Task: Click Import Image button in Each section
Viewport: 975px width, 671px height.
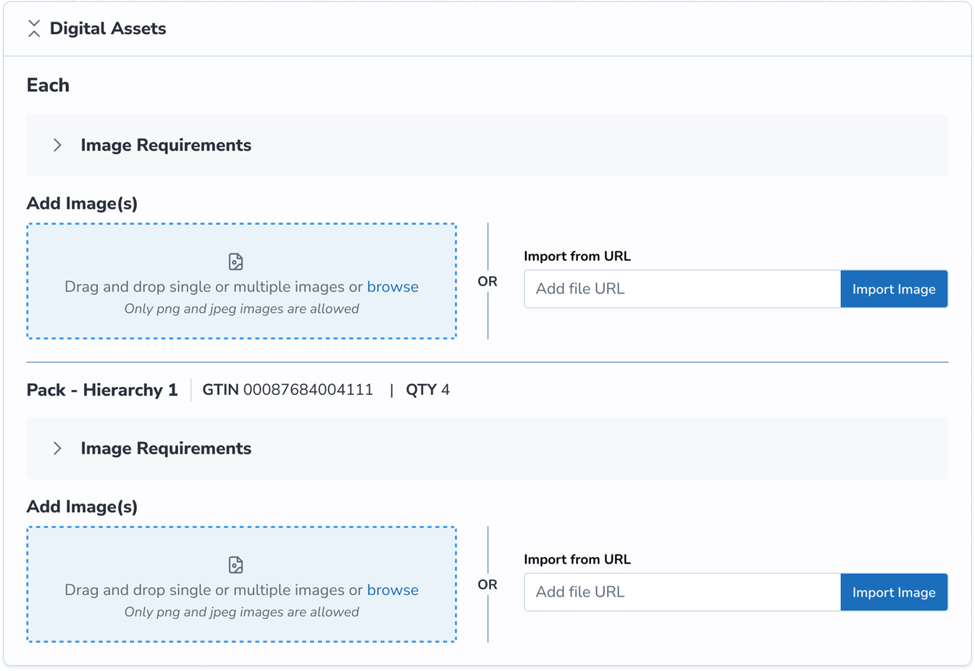Action: 894,289
